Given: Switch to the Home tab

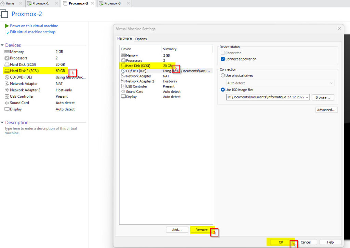Looking at the screenshot, I should [10, 3].
